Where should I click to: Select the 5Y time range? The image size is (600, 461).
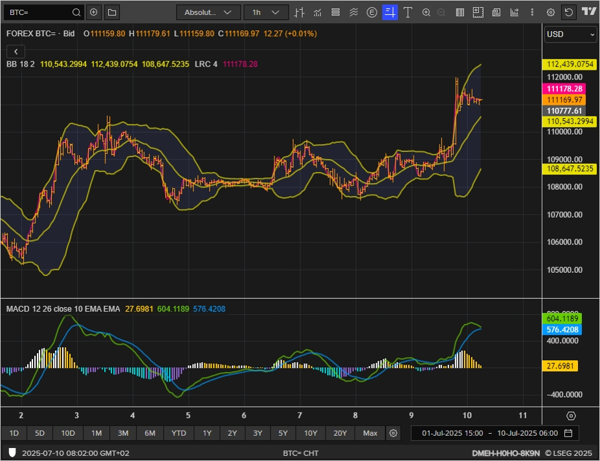point(283,433)
